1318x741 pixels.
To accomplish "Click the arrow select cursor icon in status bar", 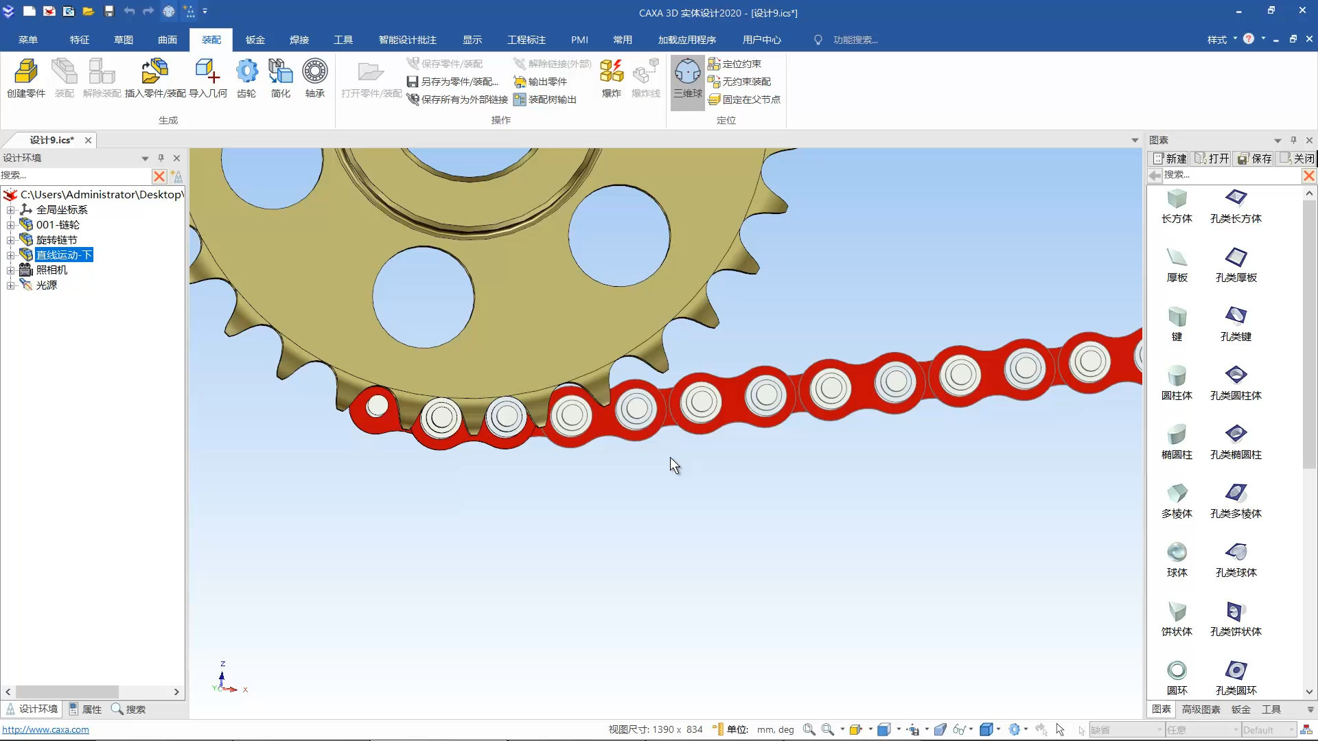I will (1061, 729).
